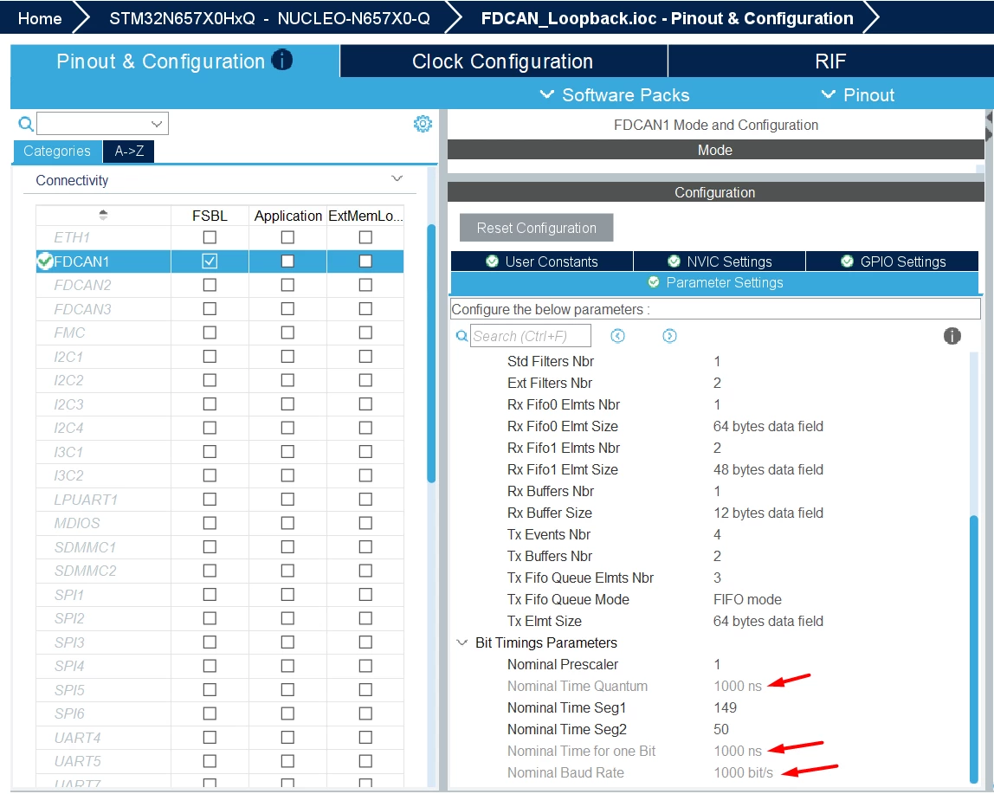Image resolution: width=994 pixels, height=794 pixels.
Task: Edit Ext Filters Nbr value 2
Action: (717, 383)
